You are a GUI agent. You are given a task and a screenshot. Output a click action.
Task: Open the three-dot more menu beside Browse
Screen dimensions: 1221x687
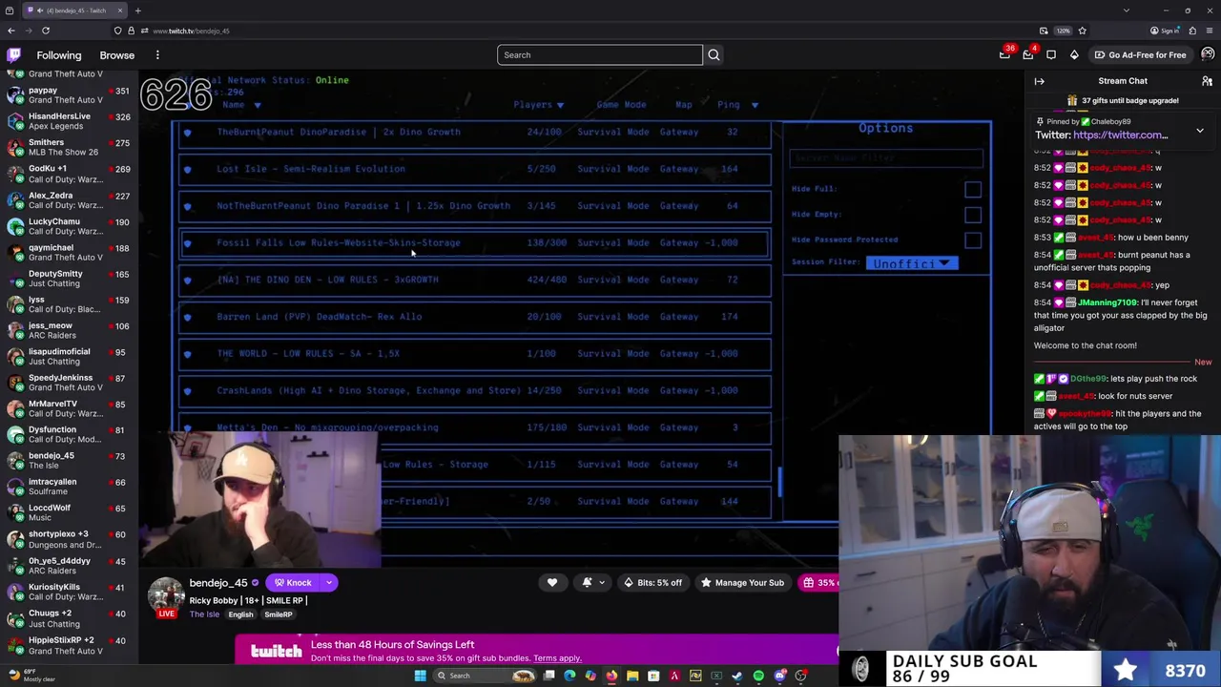pyautogui.click(x=157, y=54)
